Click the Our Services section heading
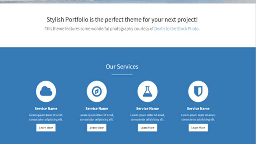 point(122,67)
